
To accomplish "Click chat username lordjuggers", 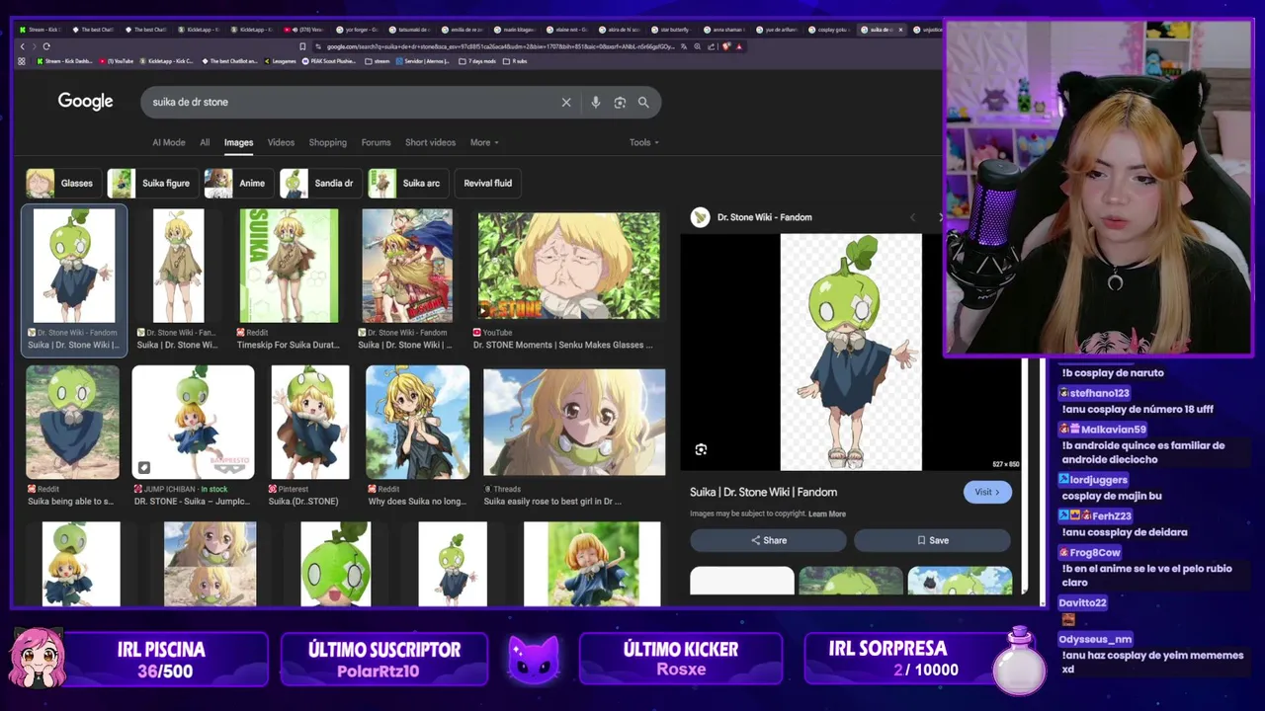I will click(1099, 480).
